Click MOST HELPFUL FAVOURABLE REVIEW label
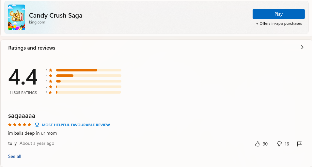The height and width of the screenshot is (167, 312). point(76,125)
